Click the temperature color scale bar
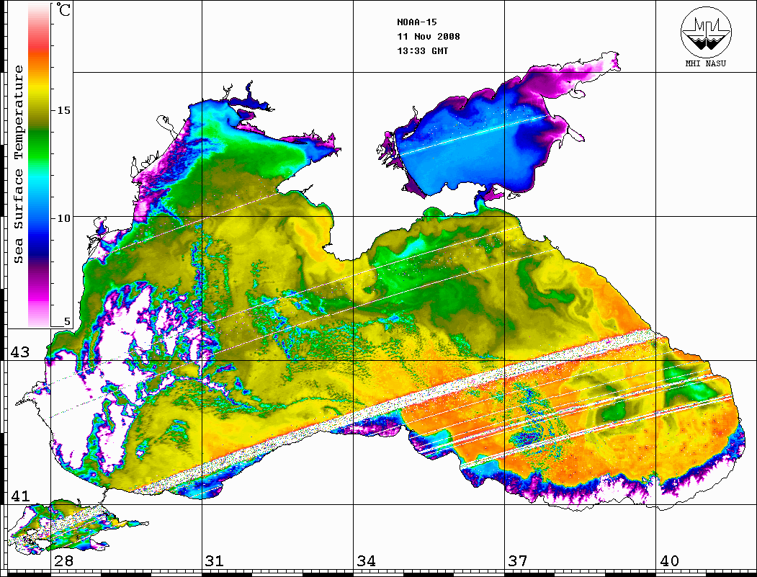Viewport: 757px width, 577px height. pos(39,165)
